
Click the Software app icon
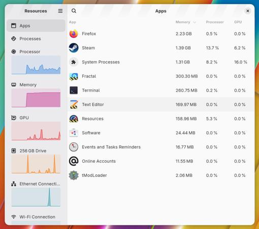coord(74,133)
